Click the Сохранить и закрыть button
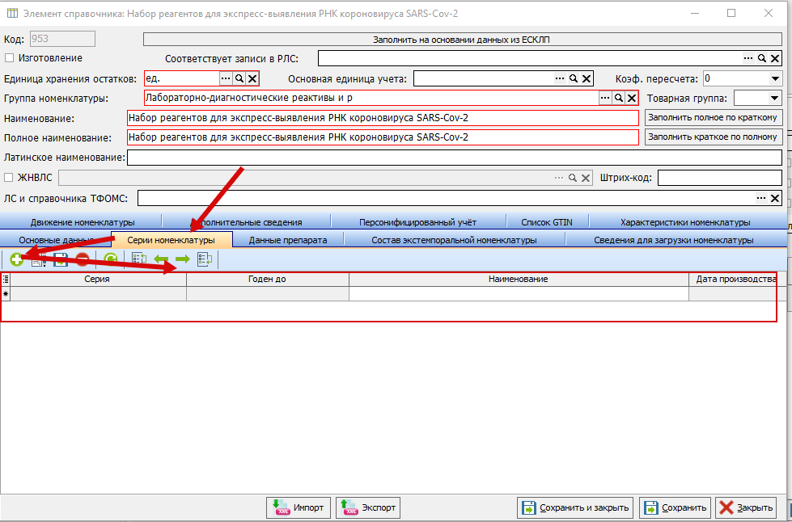 coord(575,508)
